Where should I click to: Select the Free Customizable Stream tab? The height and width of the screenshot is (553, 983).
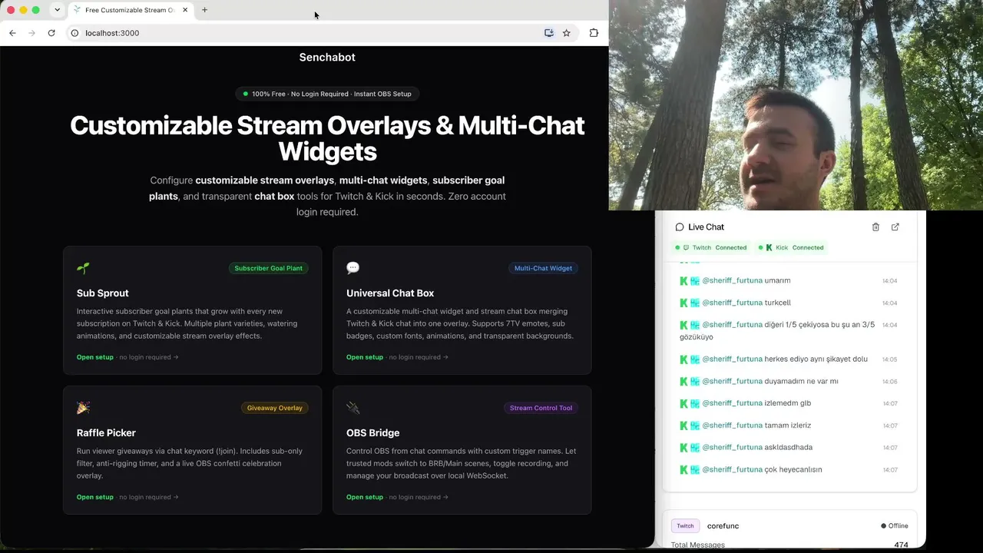click(131, 10)
